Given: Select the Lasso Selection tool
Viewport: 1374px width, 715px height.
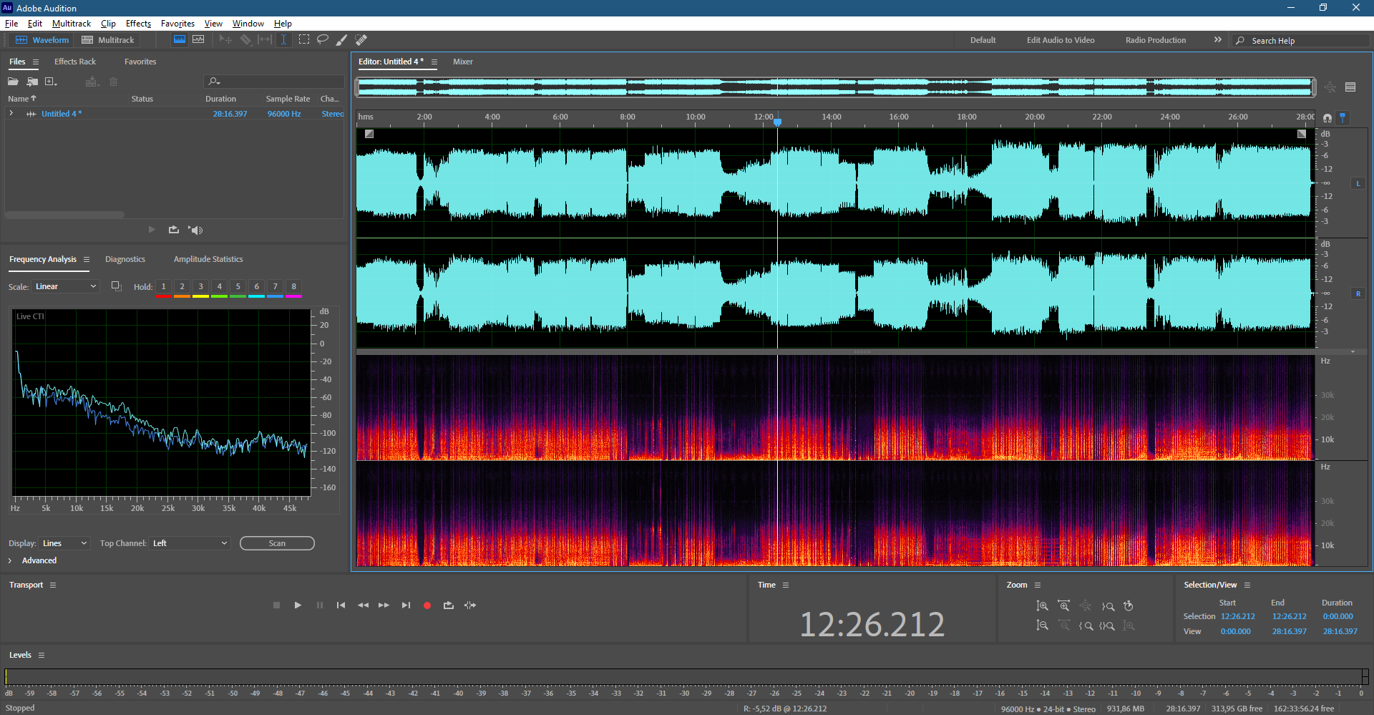Looking at the screenshot, I should (x=323, y=40).
